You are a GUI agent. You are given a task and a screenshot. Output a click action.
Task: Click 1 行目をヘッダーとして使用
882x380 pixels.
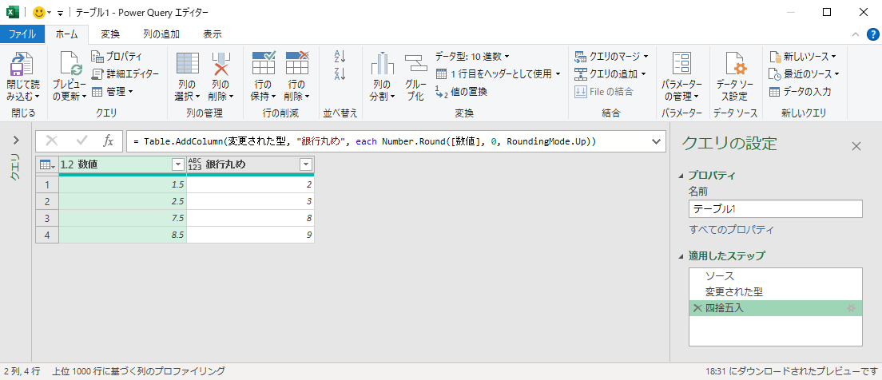[x=499, y=73]
